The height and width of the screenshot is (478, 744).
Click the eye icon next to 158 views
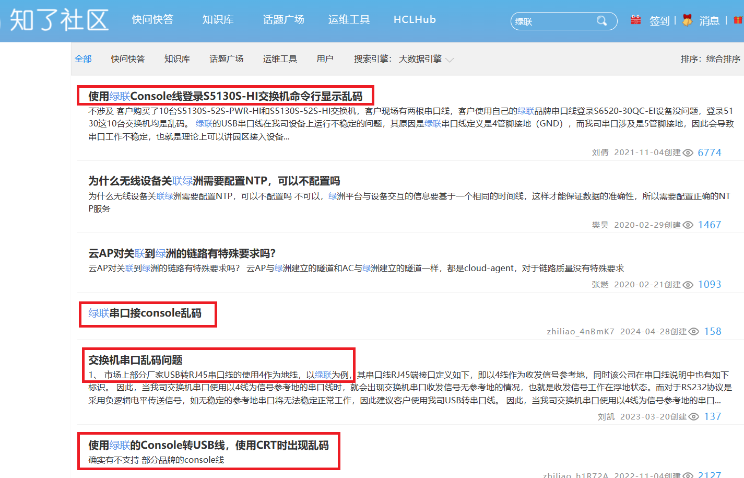694,332
